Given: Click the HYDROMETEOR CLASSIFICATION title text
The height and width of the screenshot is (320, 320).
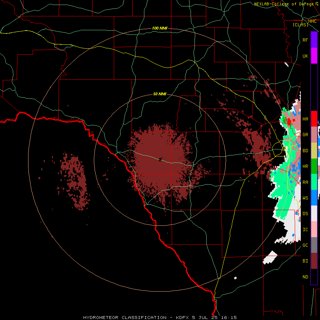Looking at the screenshot, I should pyautogui.click(x=125, y=318).
